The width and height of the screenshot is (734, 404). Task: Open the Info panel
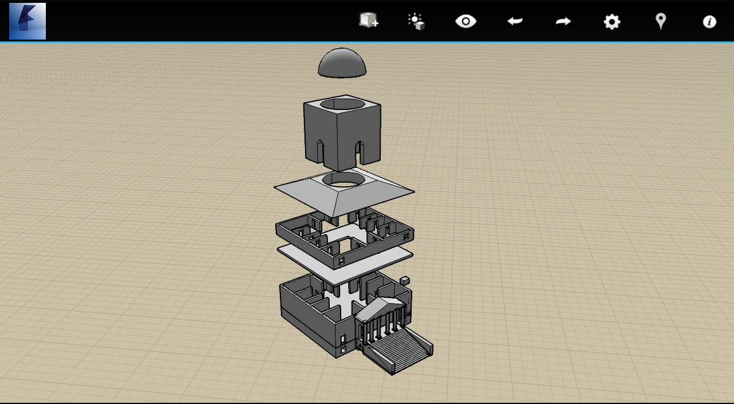709,22
